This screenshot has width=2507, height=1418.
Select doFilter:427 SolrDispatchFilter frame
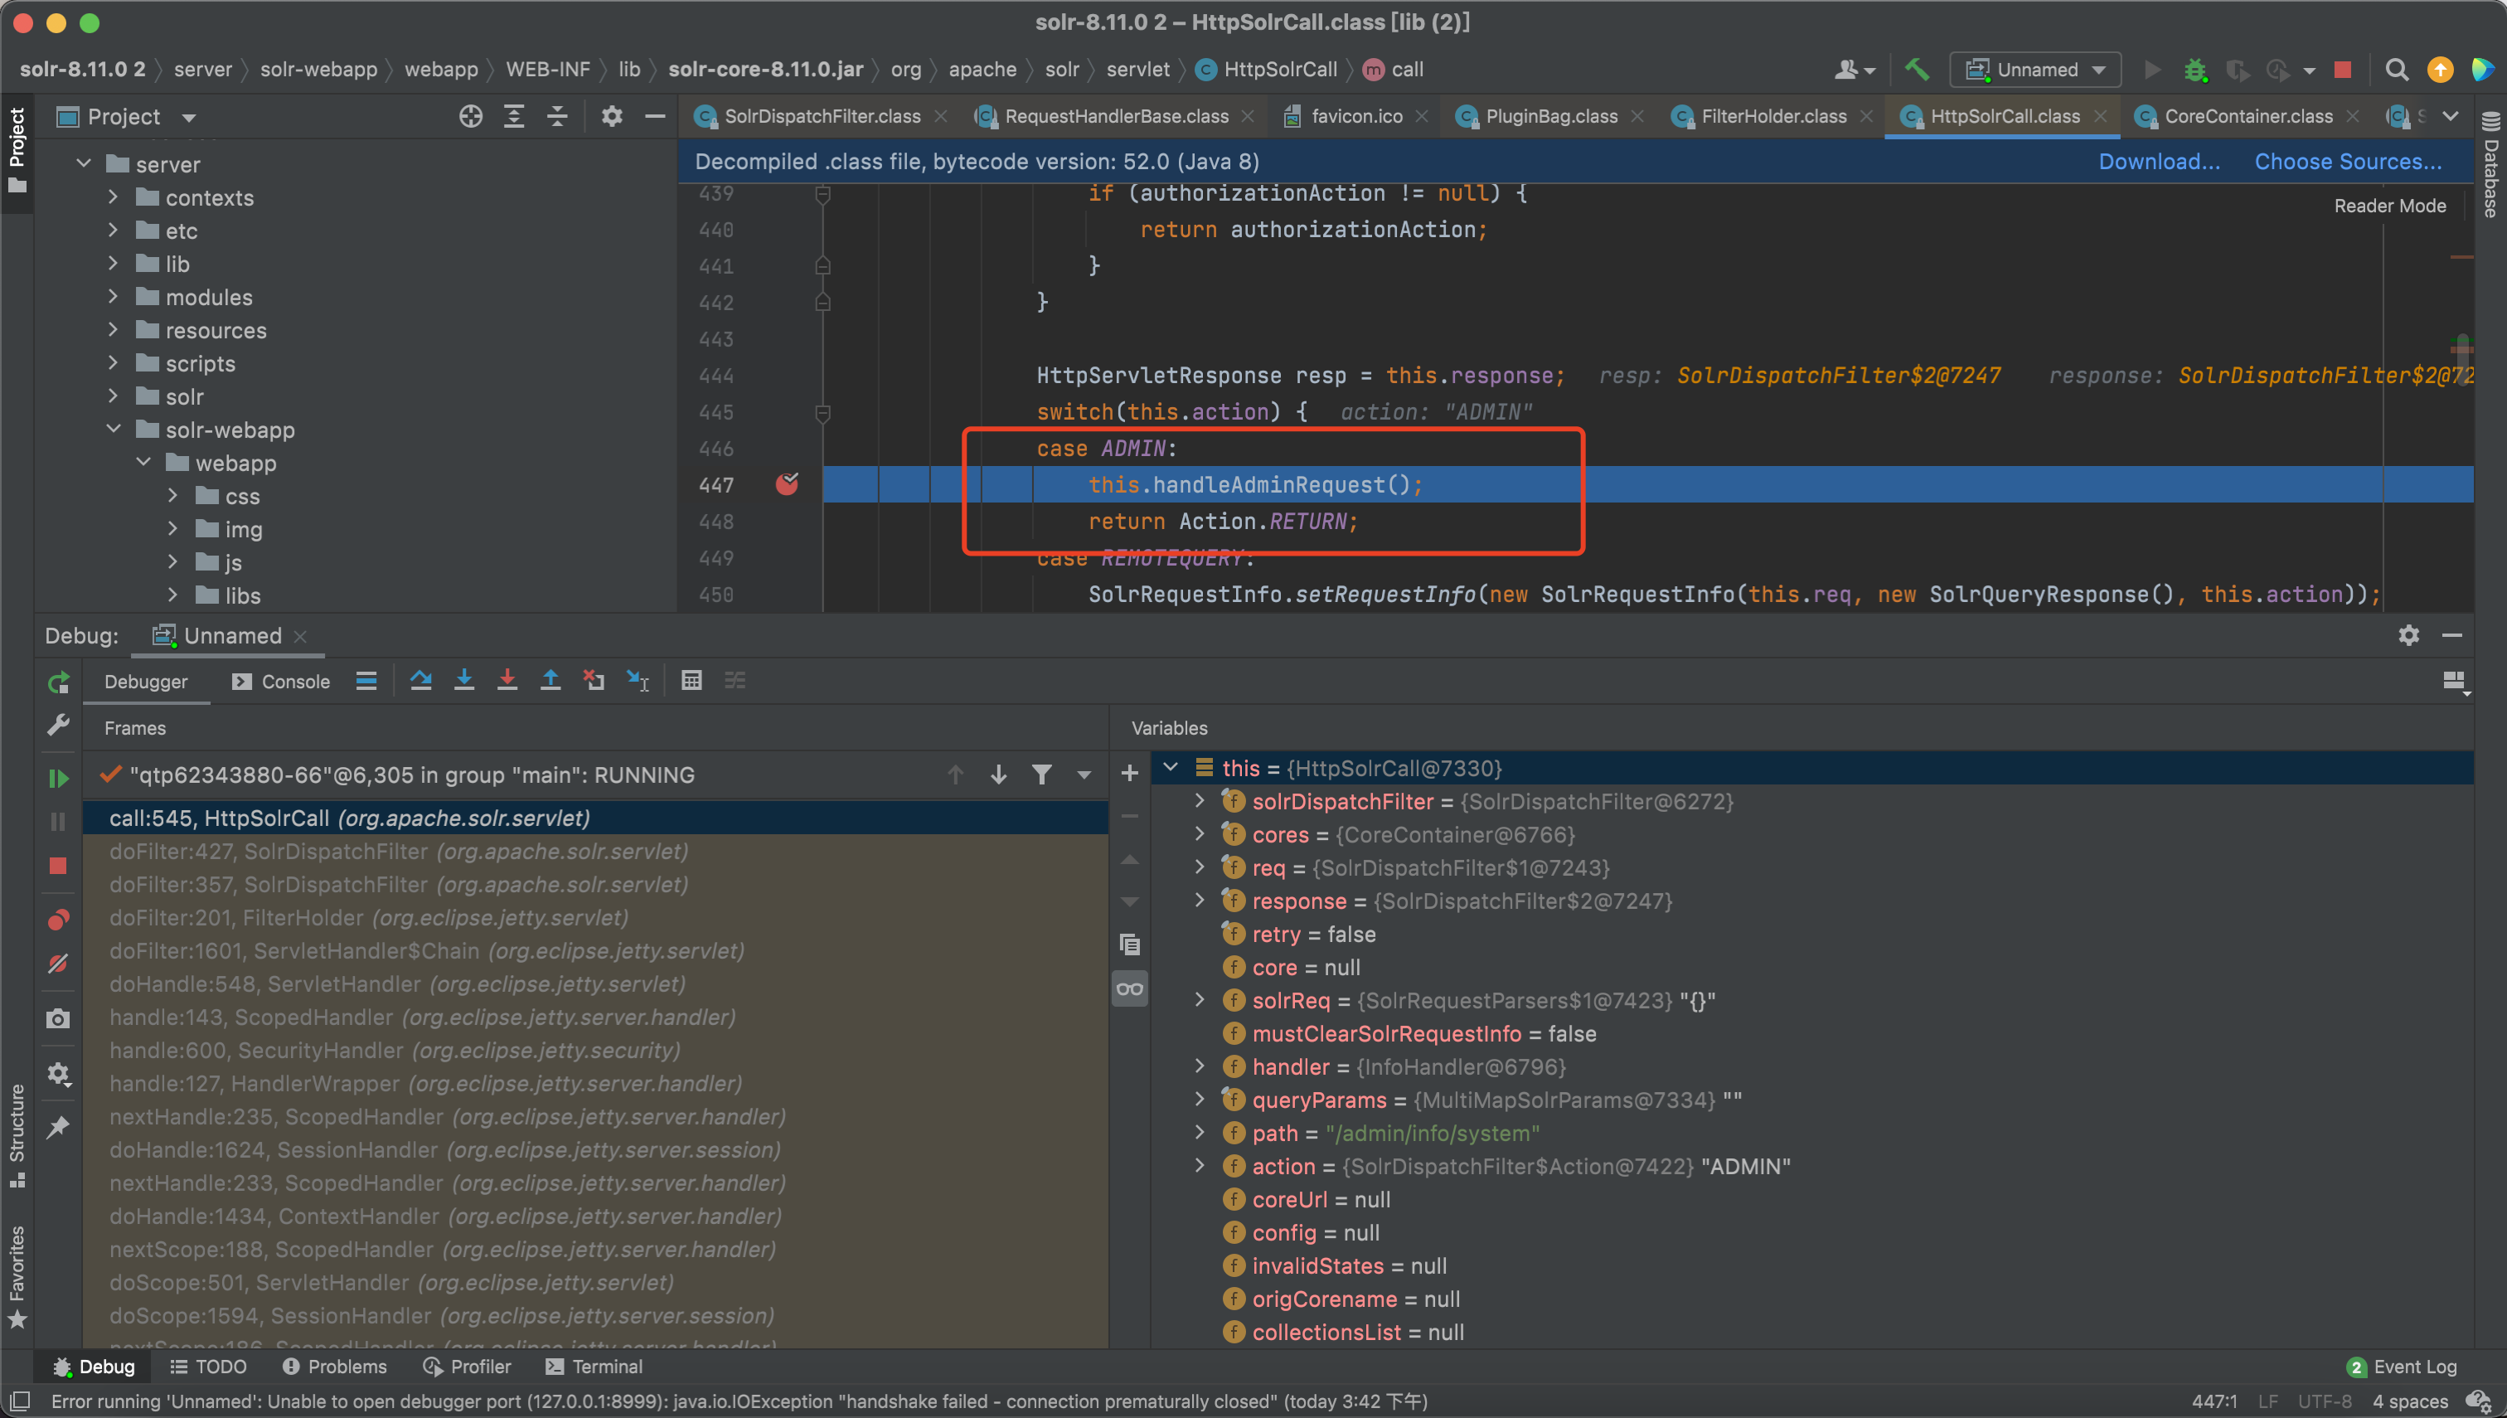[x=595, y=851]
